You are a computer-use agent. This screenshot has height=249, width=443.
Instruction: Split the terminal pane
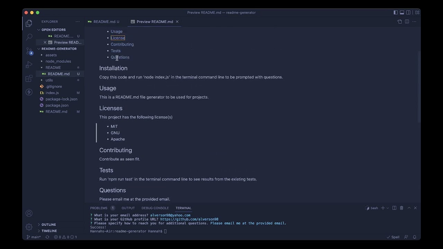pos(394,208)
